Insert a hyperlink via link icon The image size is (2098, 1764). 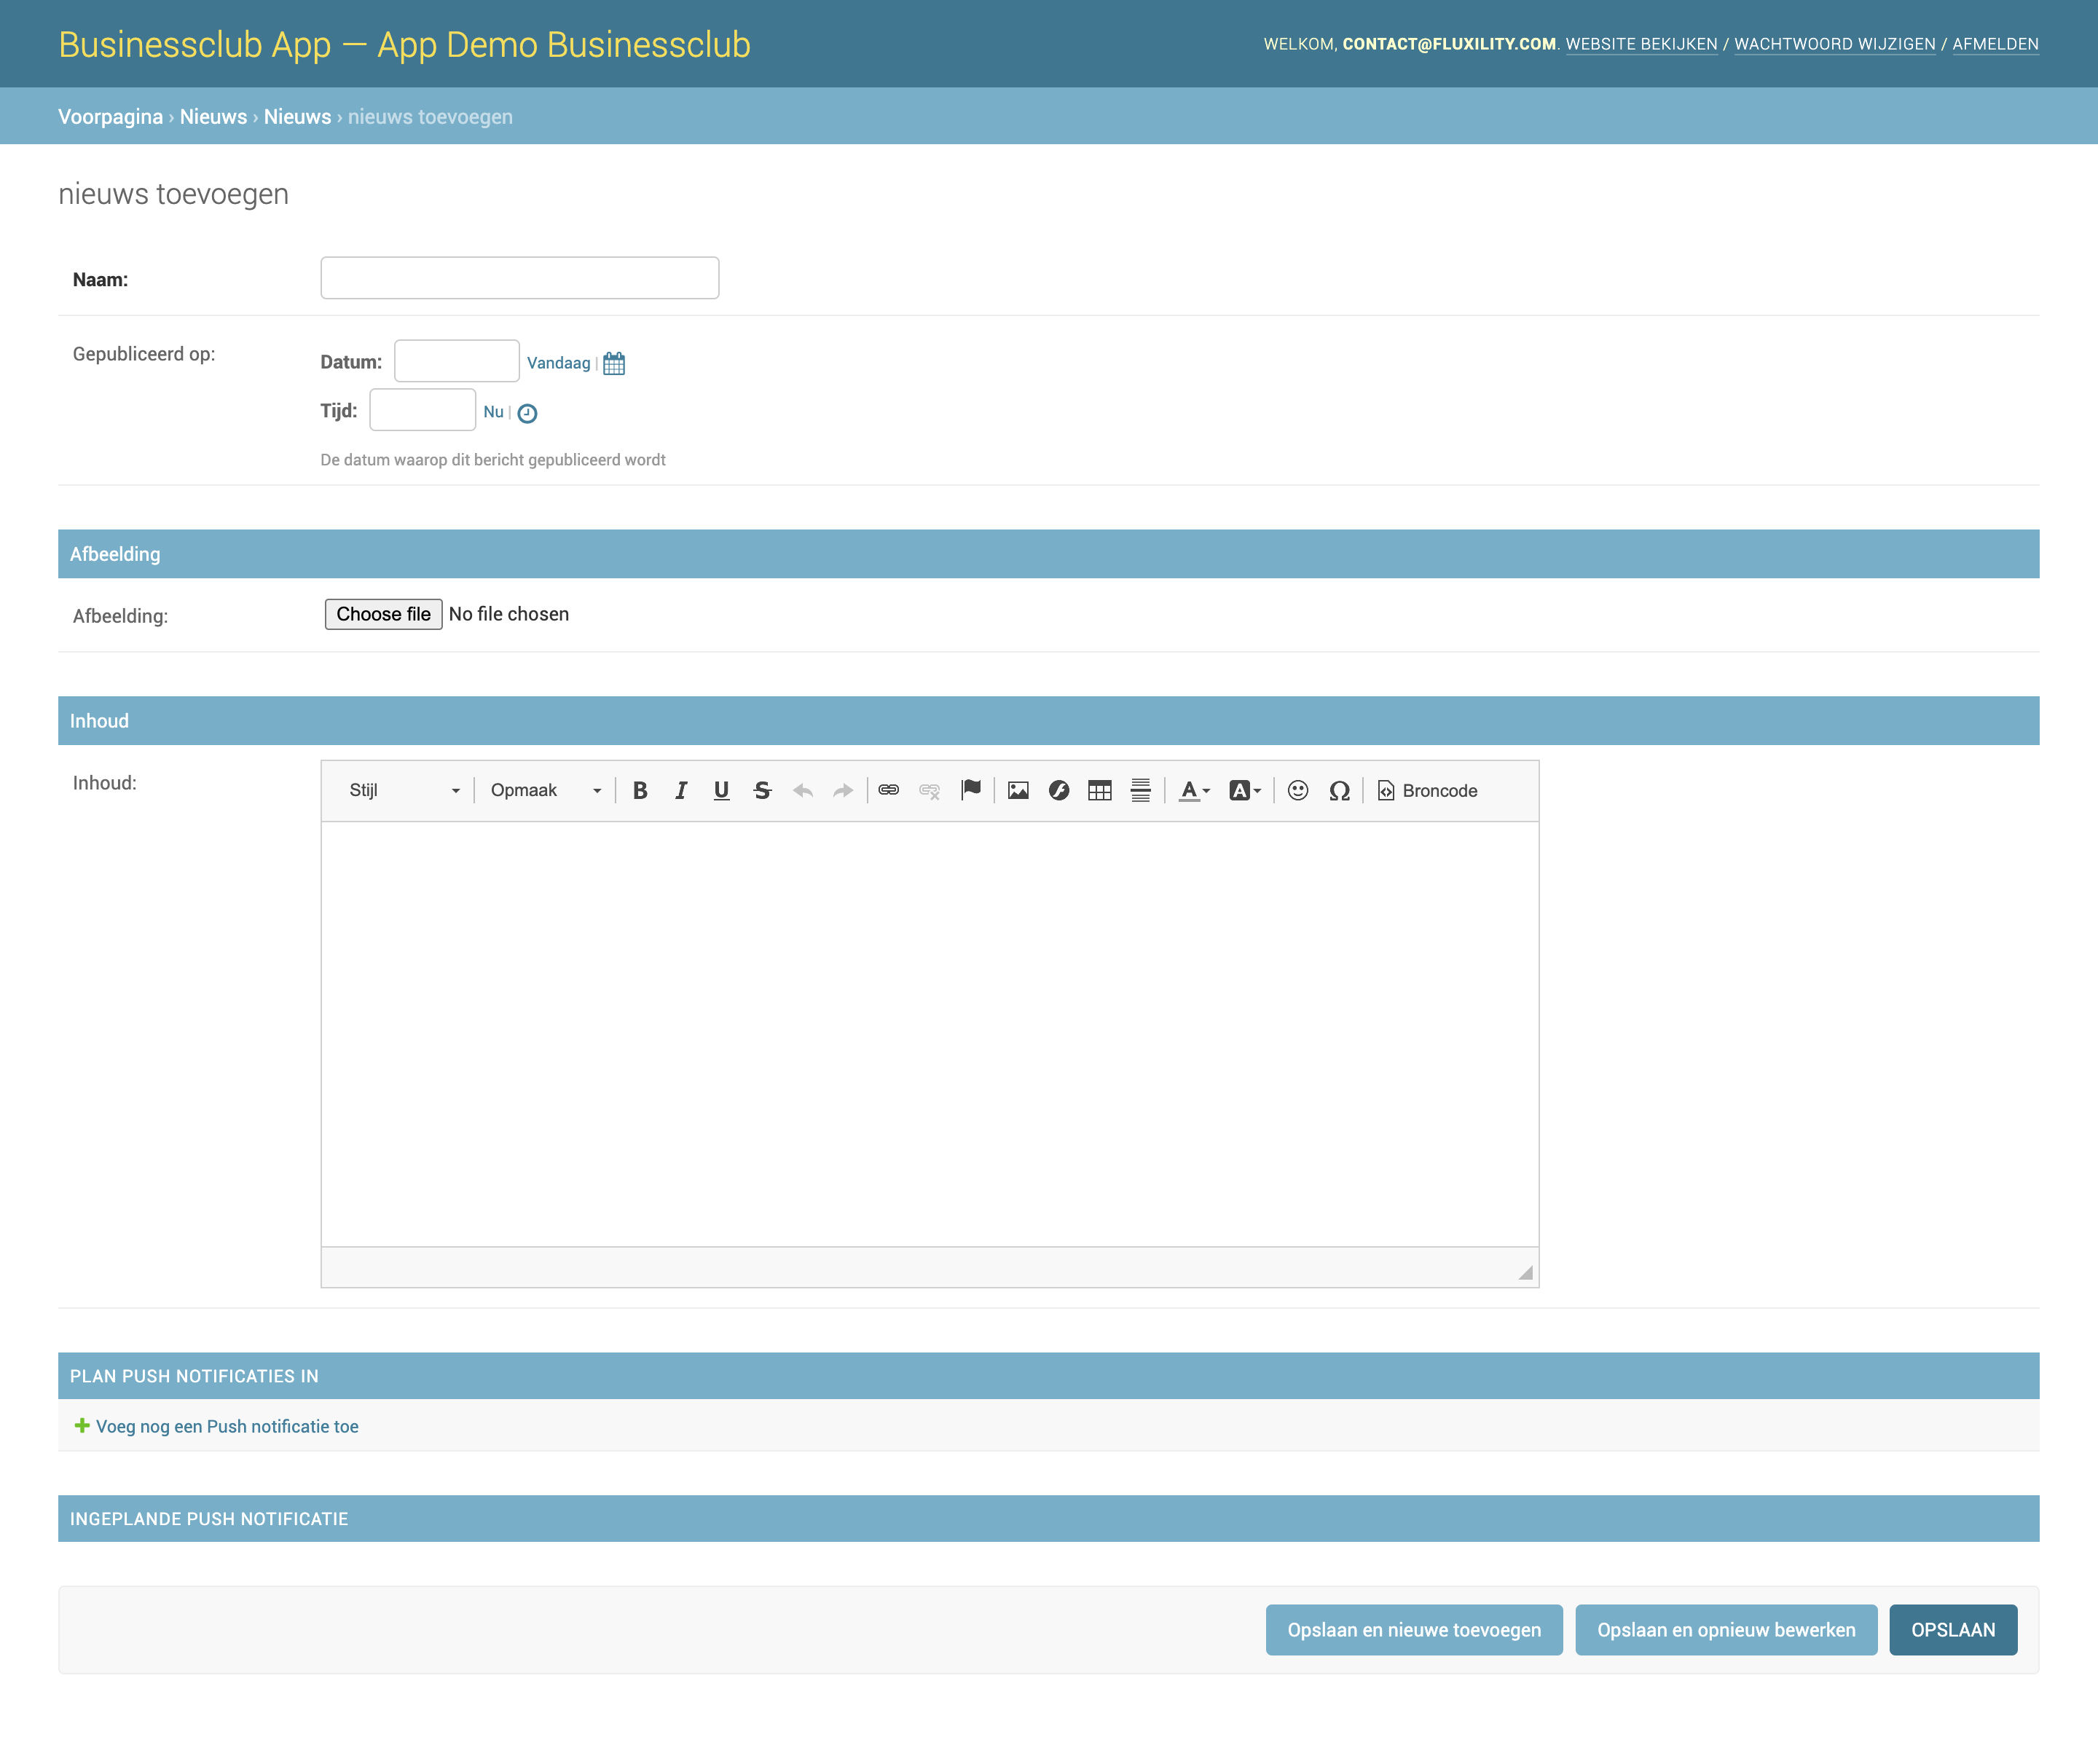pos(888,791)
